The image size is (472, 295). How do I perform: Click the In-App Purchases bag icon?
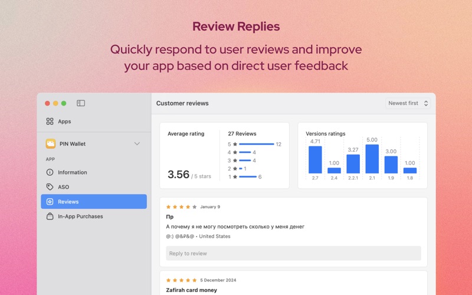(x=50, y=216)
